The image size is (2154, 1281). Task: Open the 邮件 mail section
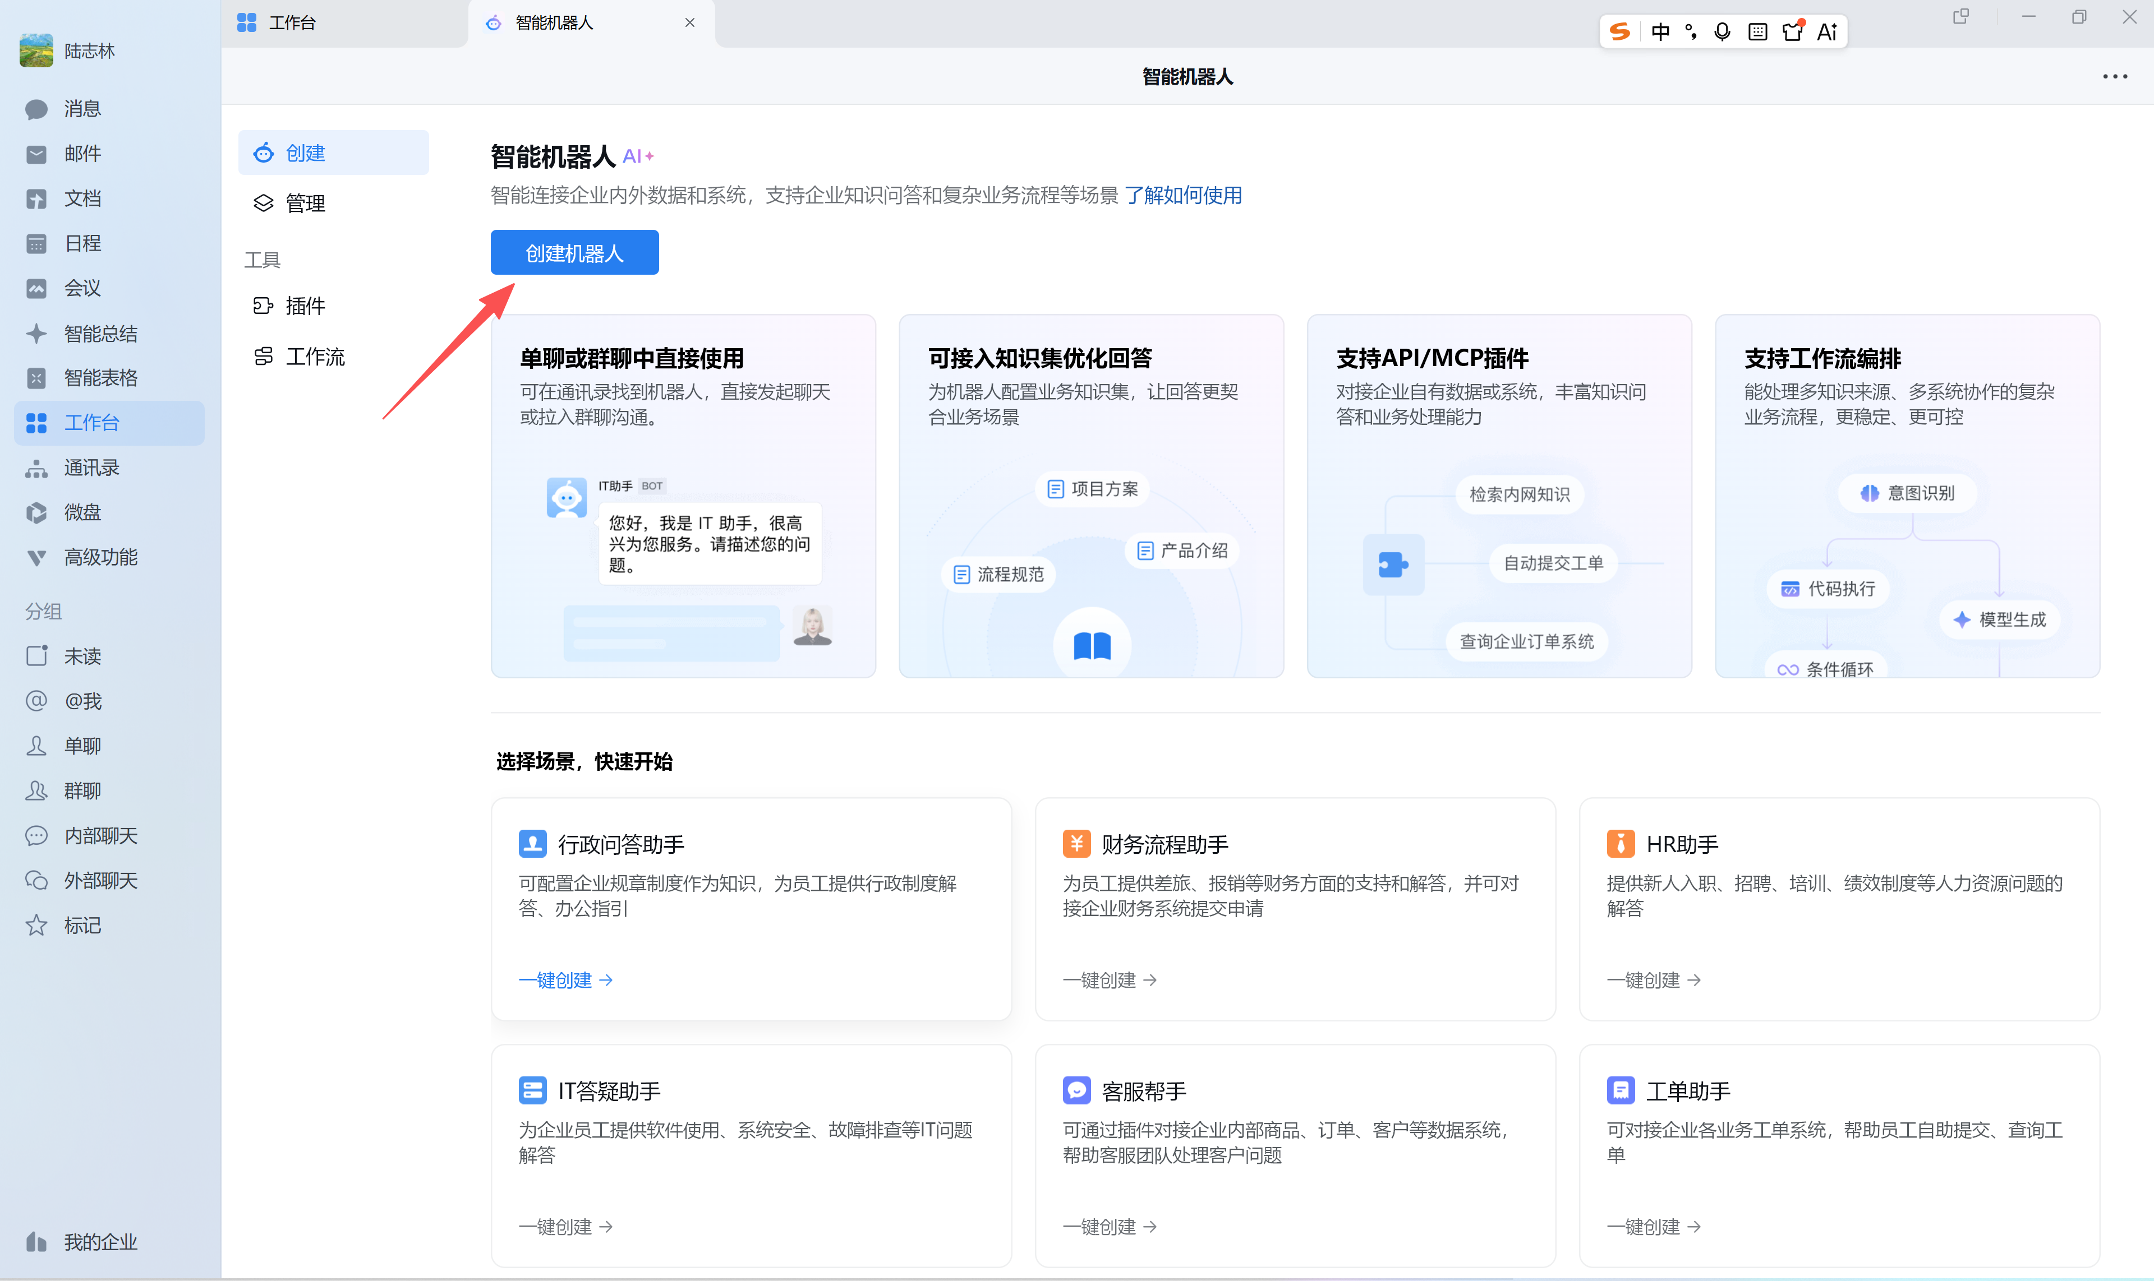pyautogui.click(x=109, y=154)
